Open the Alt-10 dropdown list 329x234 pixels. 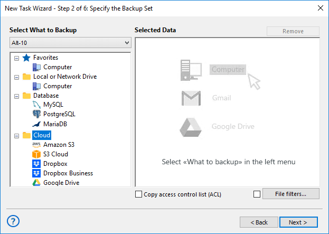click(x=70, y=43)
